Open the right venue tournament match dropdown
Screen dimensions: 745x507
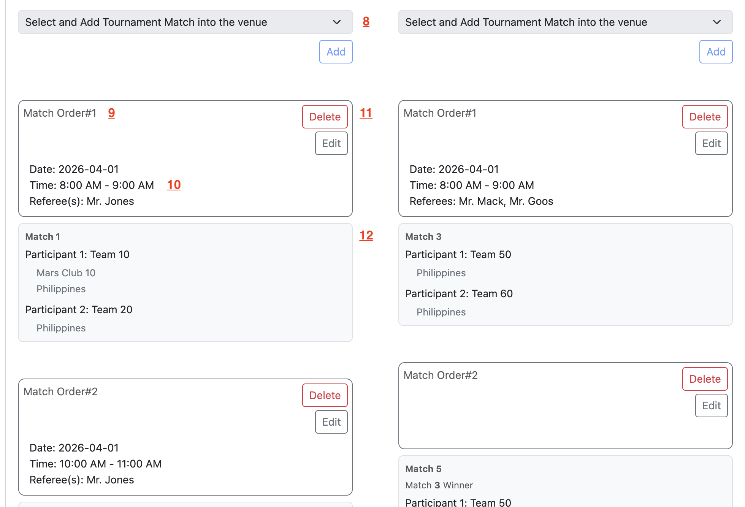[565, 22]
